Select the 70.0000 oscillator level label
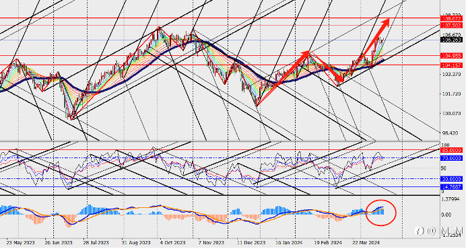This screenshot has width=468, height=249. pos(451,158)
